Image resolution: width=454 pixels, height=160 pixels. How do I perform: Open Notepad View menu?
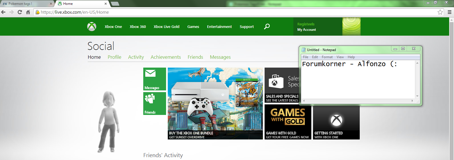click(x=340, y=57)
